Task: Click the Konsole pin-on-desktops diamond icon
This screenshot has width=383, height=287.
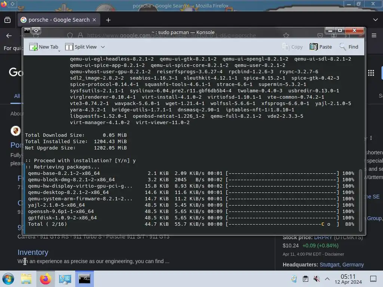Action: tap(36, 31)
